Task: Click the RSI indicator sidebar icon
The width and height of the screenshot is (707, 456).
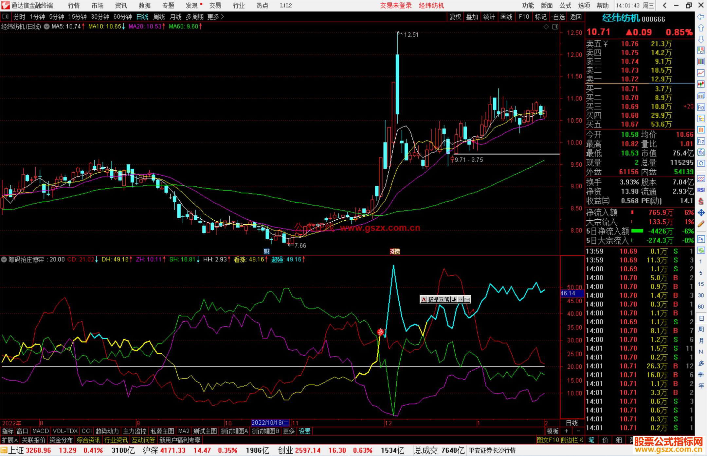Action: coord(701,190)
